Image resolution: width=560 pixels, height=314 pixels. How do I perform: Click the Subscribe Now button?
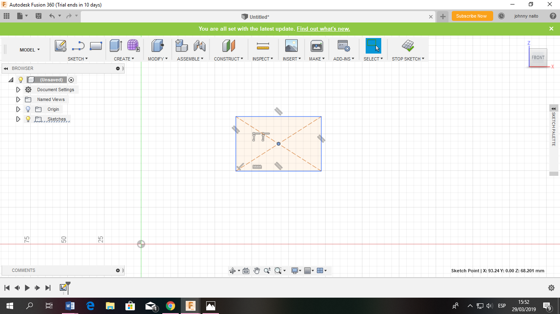tap(471, 16)
